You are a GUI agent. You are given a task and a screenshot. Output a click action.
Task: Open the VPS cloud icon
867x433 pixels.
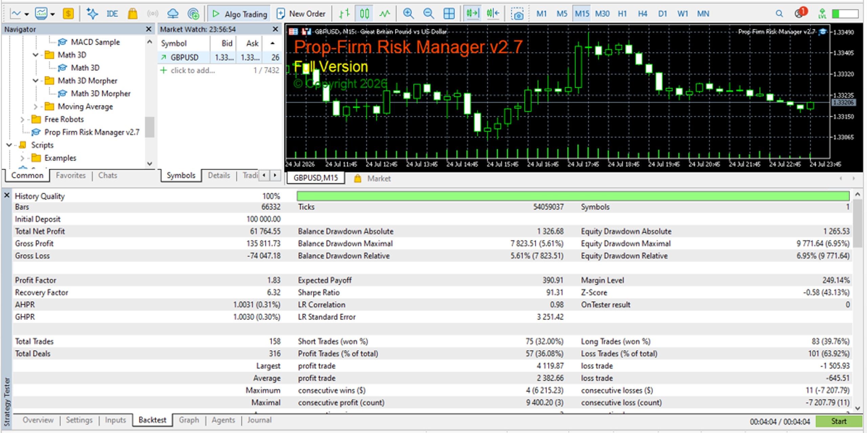point(173,14)
